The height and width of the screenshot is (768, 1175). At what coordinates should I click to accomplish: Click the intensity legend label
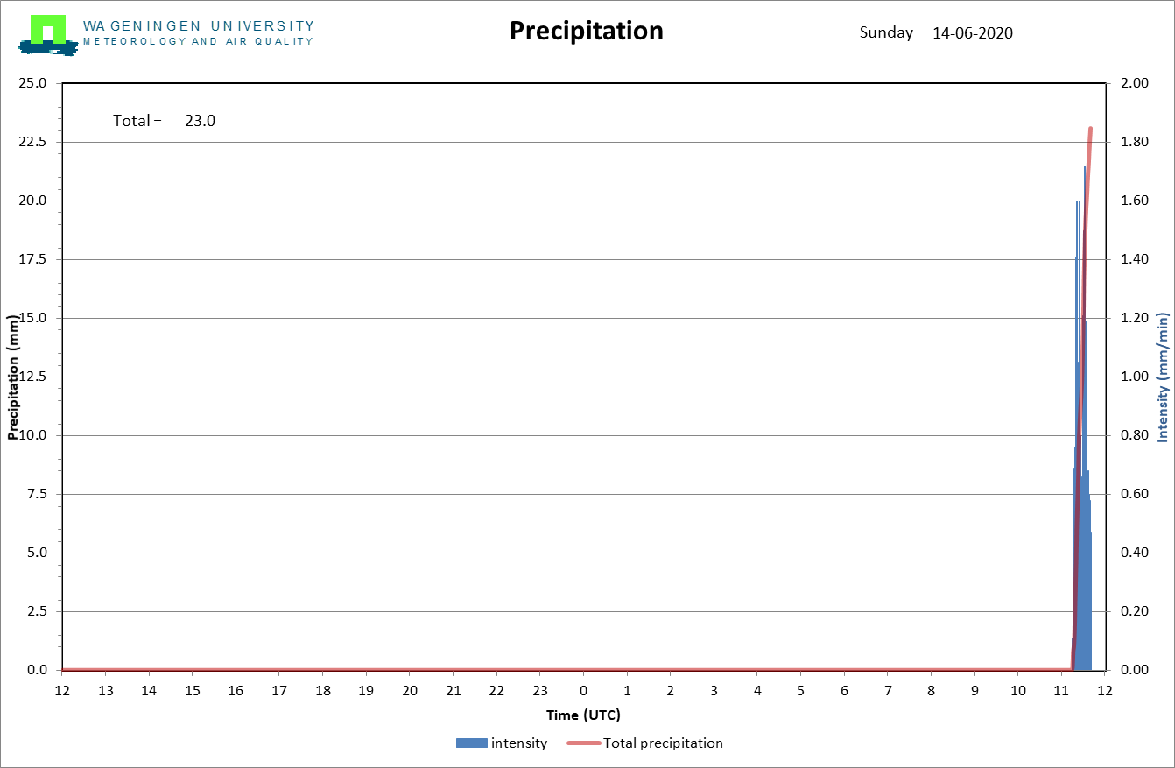point(519,743)
